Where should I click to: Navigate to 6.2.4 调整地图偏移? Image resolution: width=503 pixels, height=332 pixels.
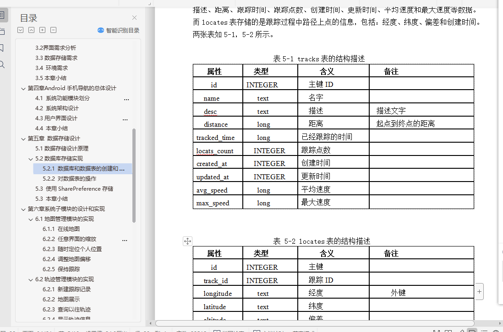pyautogui.click(x=67, y=259)
